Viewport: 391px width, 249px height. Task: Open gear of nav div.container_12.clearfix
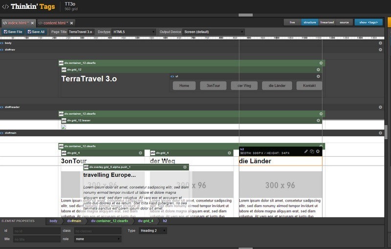[321, 63]
